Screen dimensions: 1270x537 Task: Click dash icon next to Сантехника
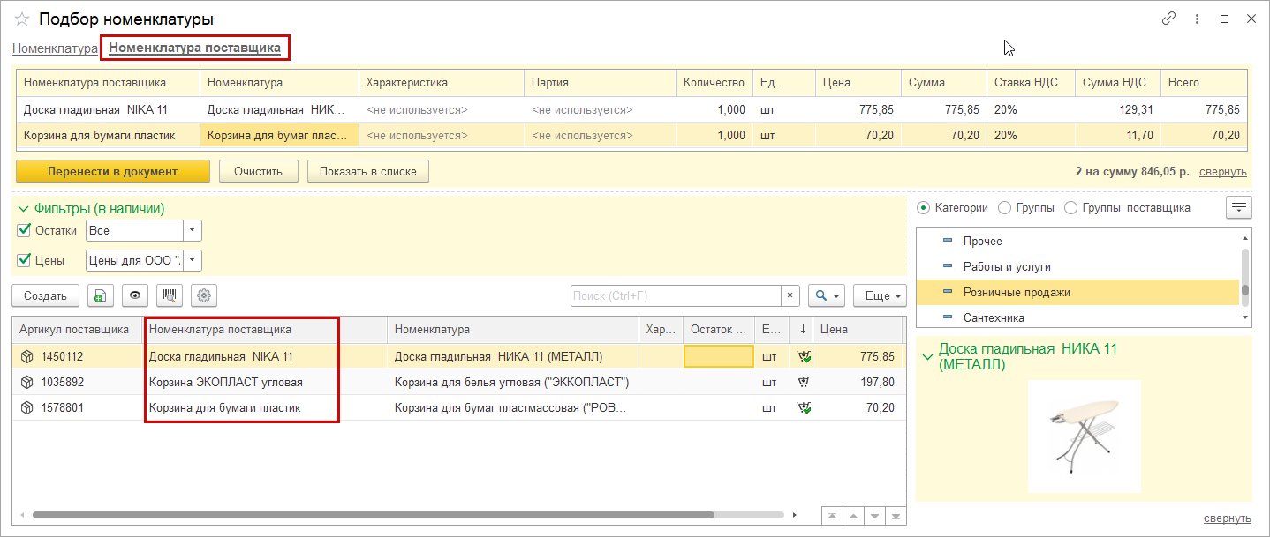(x=949, y=317)
